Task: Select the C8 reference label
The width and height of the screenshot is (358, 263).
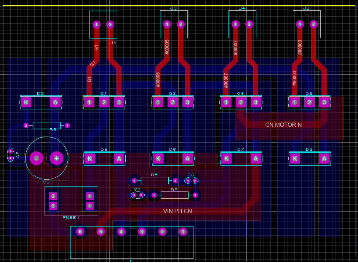Action: (x=46, y=182)
